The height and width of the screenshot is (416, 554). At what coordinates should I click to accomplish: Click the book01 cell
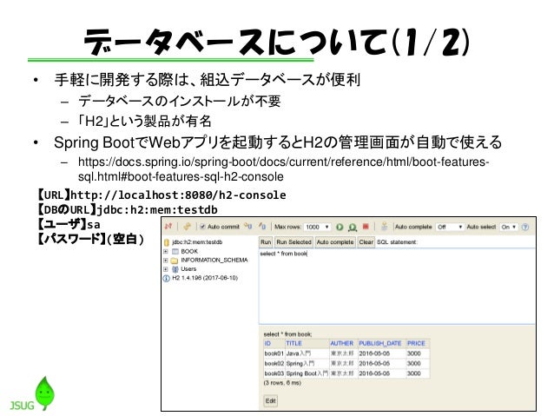pyautogui.click(x=274, y=353)
